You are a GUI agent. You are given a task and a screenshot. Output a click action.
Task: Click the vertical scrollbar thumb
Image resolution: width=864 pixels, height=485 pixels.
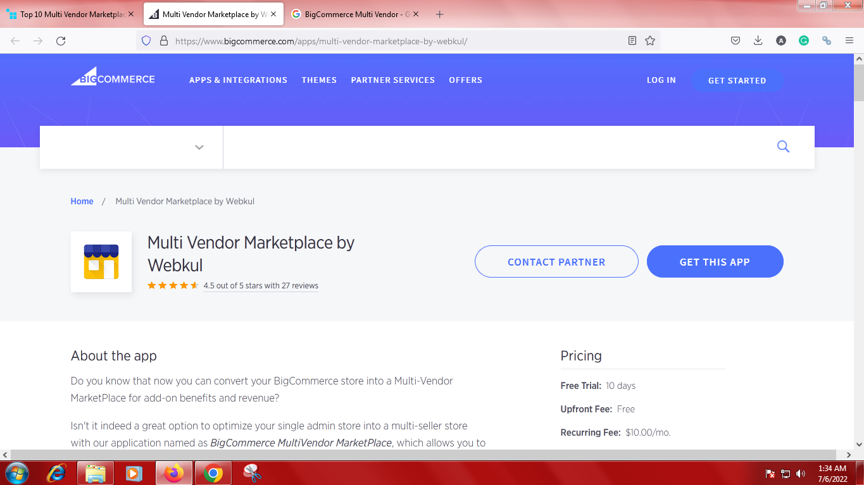(x=859, y=83)
